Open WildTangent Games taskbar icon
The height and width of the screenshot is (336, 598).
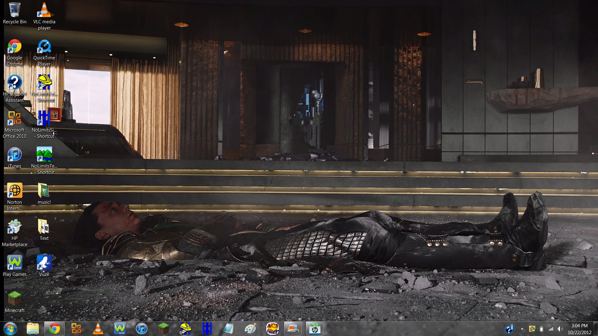point(120,329)
